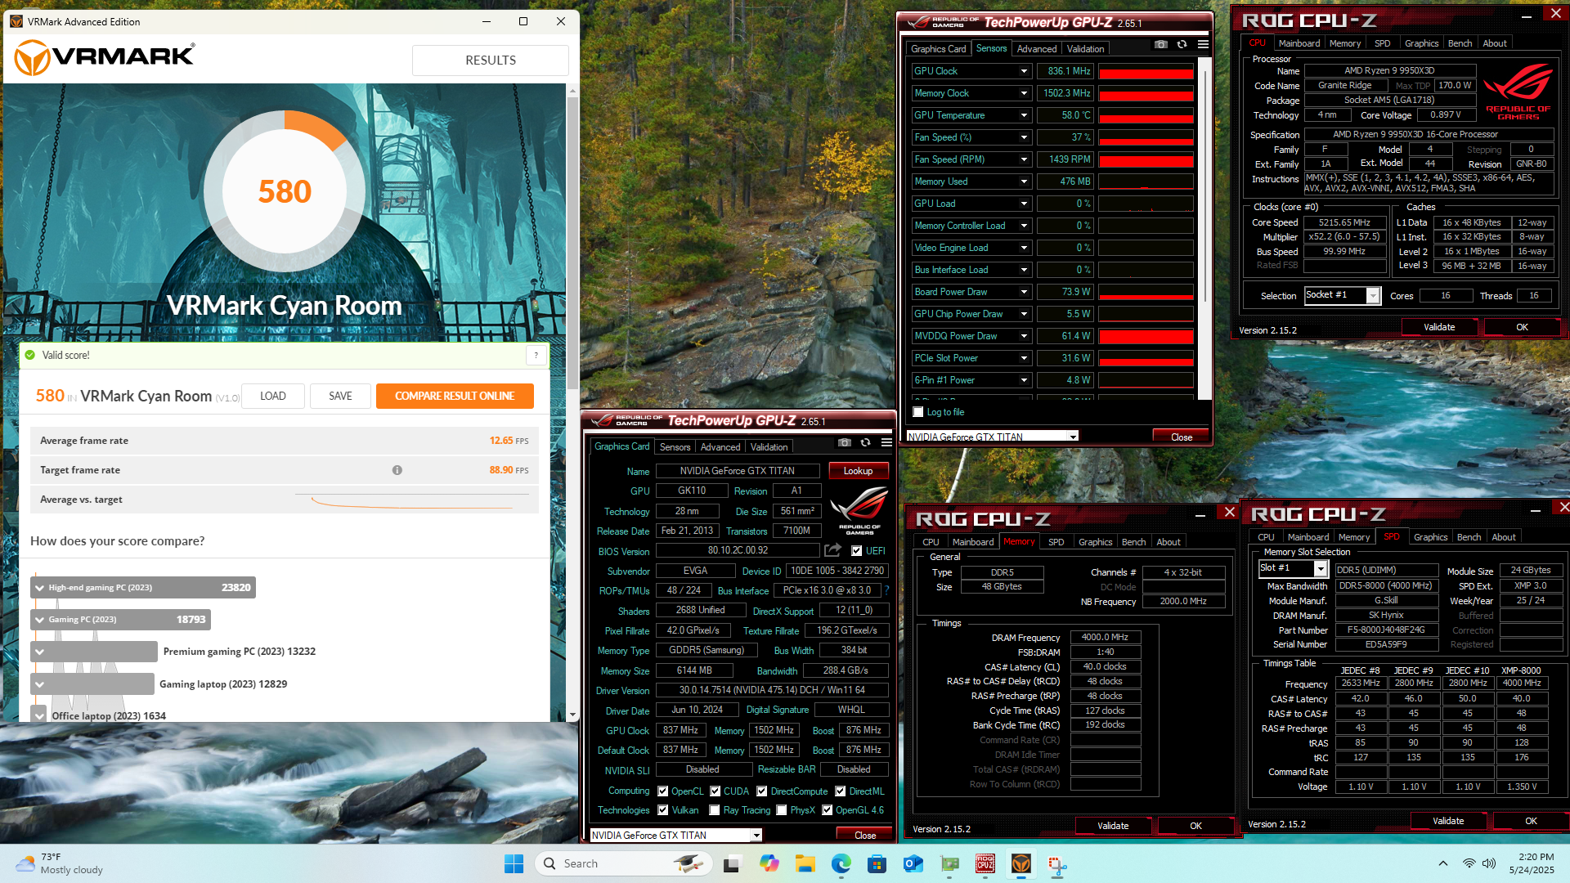The width and height of the screenshot is (1570, 883).
Task: Switch to ROG CPU-Z via taskbar icon
Action: 985,863
